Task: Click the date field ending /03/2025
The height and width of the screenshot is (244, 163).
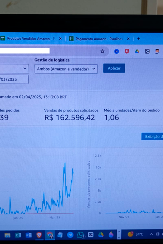Action: click(x=14, y=79)
